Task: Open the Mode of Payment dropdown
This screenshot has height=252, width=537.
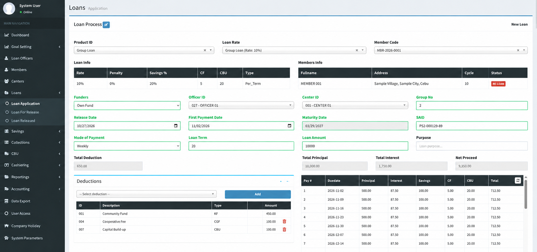Action: point(127,146)
